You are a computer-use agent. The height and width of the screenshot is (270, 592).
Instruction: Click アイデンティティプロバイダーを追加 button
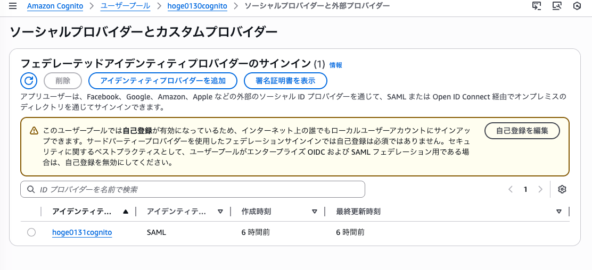[162, 81]
